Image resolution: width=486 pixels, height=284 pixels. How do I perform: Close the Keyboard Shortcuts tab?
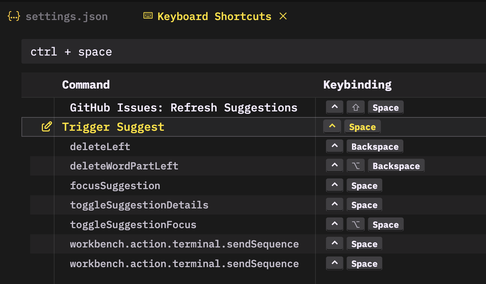pyautogui.click(x=283, y=16)
